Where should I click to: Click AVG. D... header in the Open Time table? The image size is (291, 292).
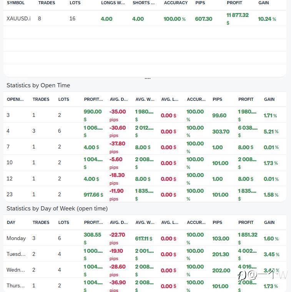(119, 99)
